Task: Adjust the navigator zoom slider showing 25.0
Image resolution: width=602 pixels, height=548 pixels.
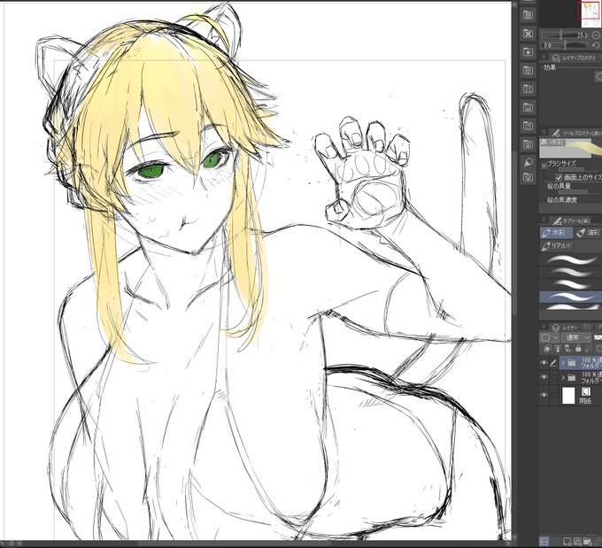Action: click(x=565, y=35)
